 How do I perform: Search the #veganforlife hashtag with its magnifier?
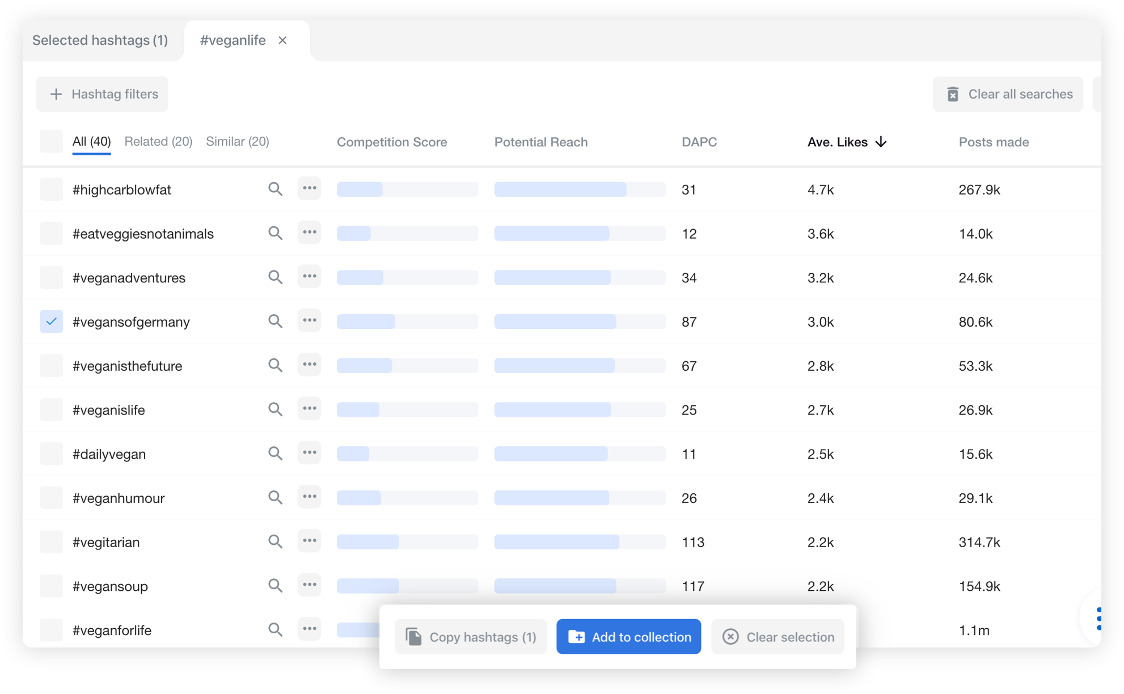point(275,630)
